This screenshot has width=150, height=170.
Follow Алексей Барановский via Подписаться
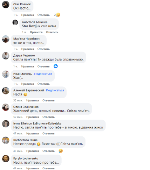click(55, 90)
